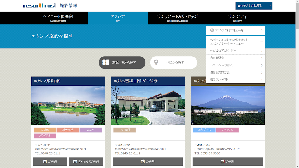Viewport: 299px width, 168px height.
Task: Click the grid icon on 施設一覧から探す
Action: [x=106, y=62]
